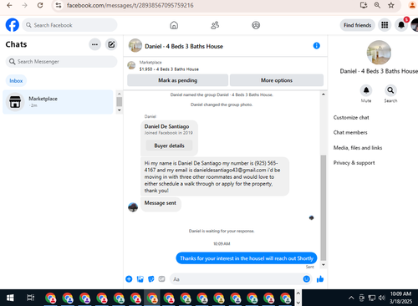This screenshot has height=306, width=418.
Task: Click the install app icon in address bar
Action: tap(364, 5)
